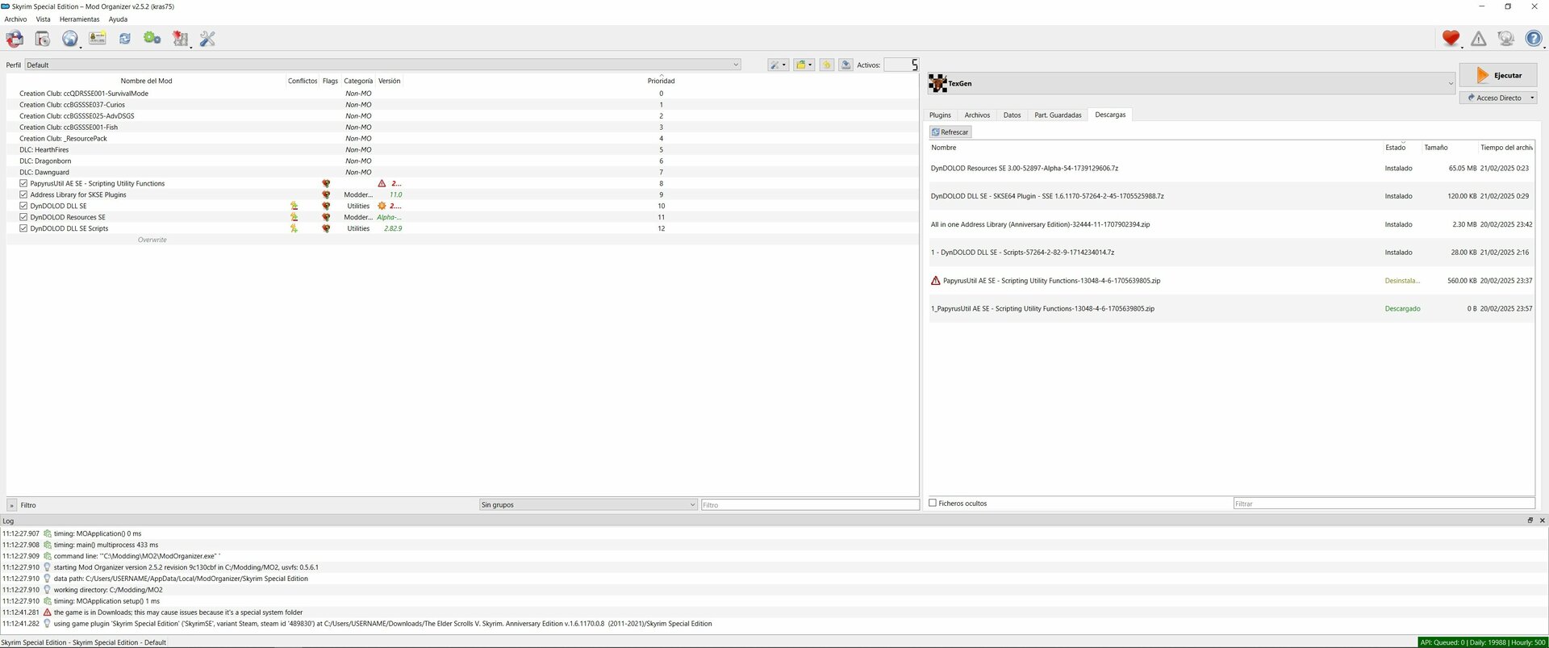Open the Sin grupos grouping dropdown
The image size is (1549, 648).
[588, 504]
